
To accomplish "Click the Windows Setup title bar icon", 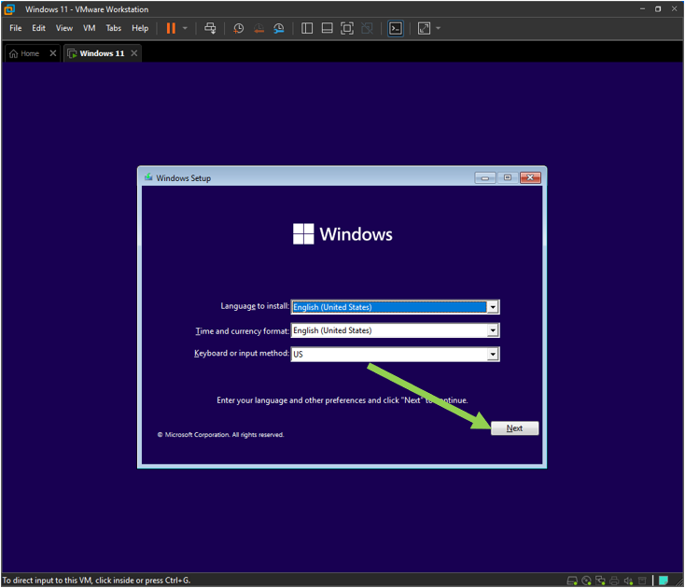I will point(148,177).
